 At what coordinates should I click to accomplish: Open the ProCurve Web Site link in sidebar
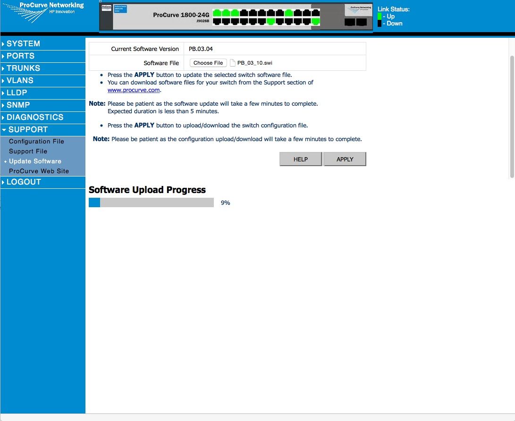point(39,171)
